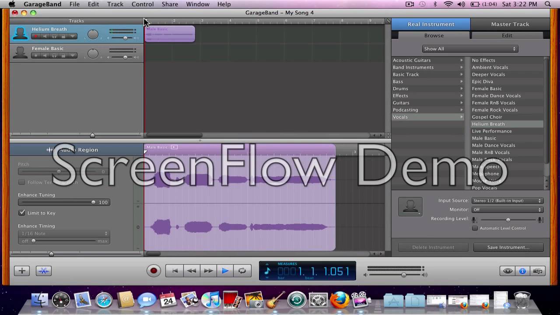The width and height of the screenshot is (560, 315).
Task: Mute the Helium Breath track
Action: pos(45,36)
